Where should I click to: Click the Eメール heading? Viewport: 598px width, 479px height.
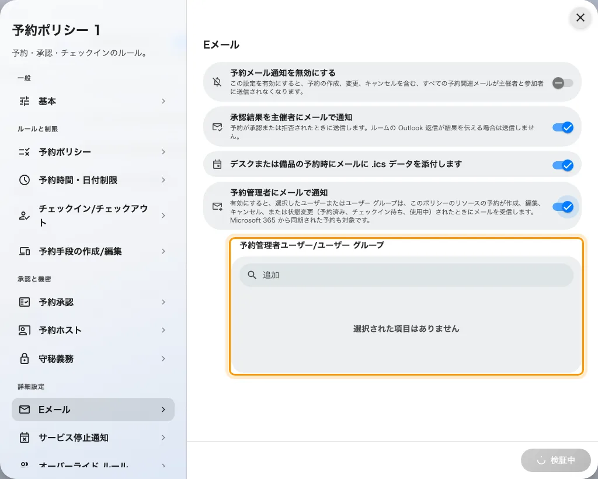[x=221, y=44]
